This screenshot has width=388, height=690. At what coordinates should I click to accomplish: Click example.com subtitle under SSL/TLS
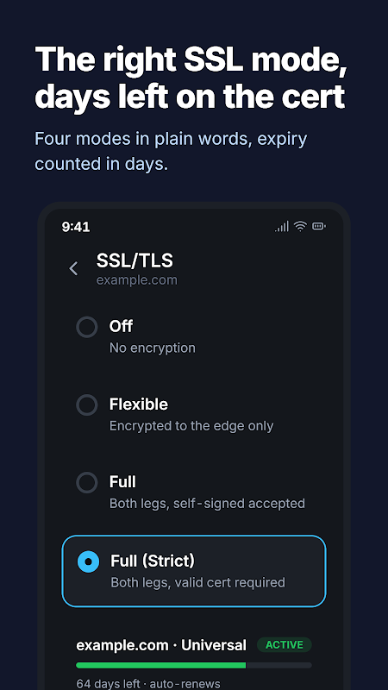(137, 280)
